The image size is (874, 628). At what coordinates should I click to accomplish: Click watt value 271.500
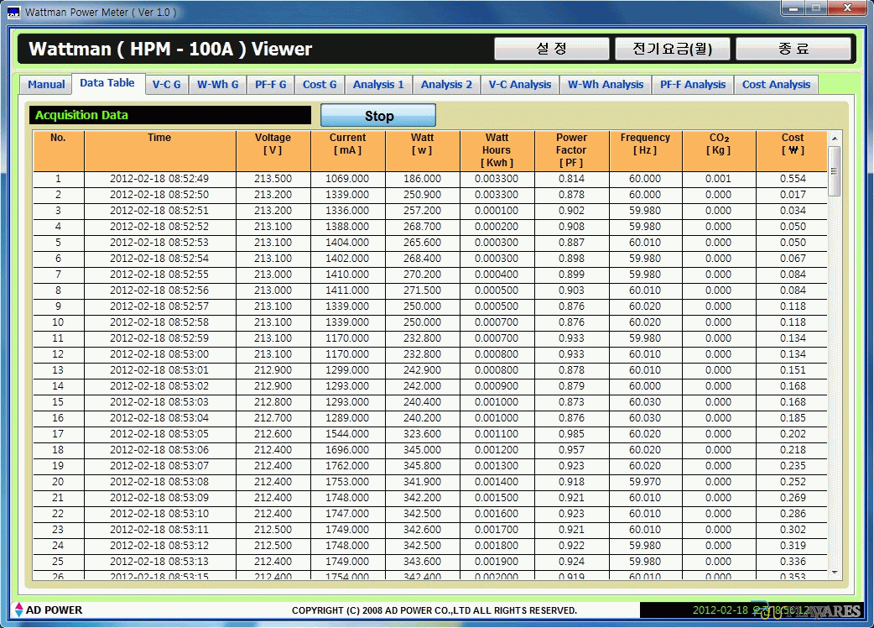click(423, 290)
